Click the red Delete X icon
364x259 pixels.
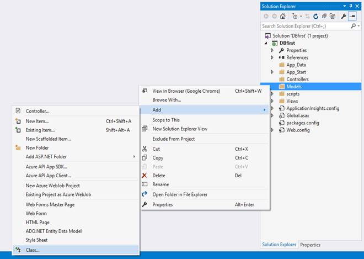click(x=144, y=175)
